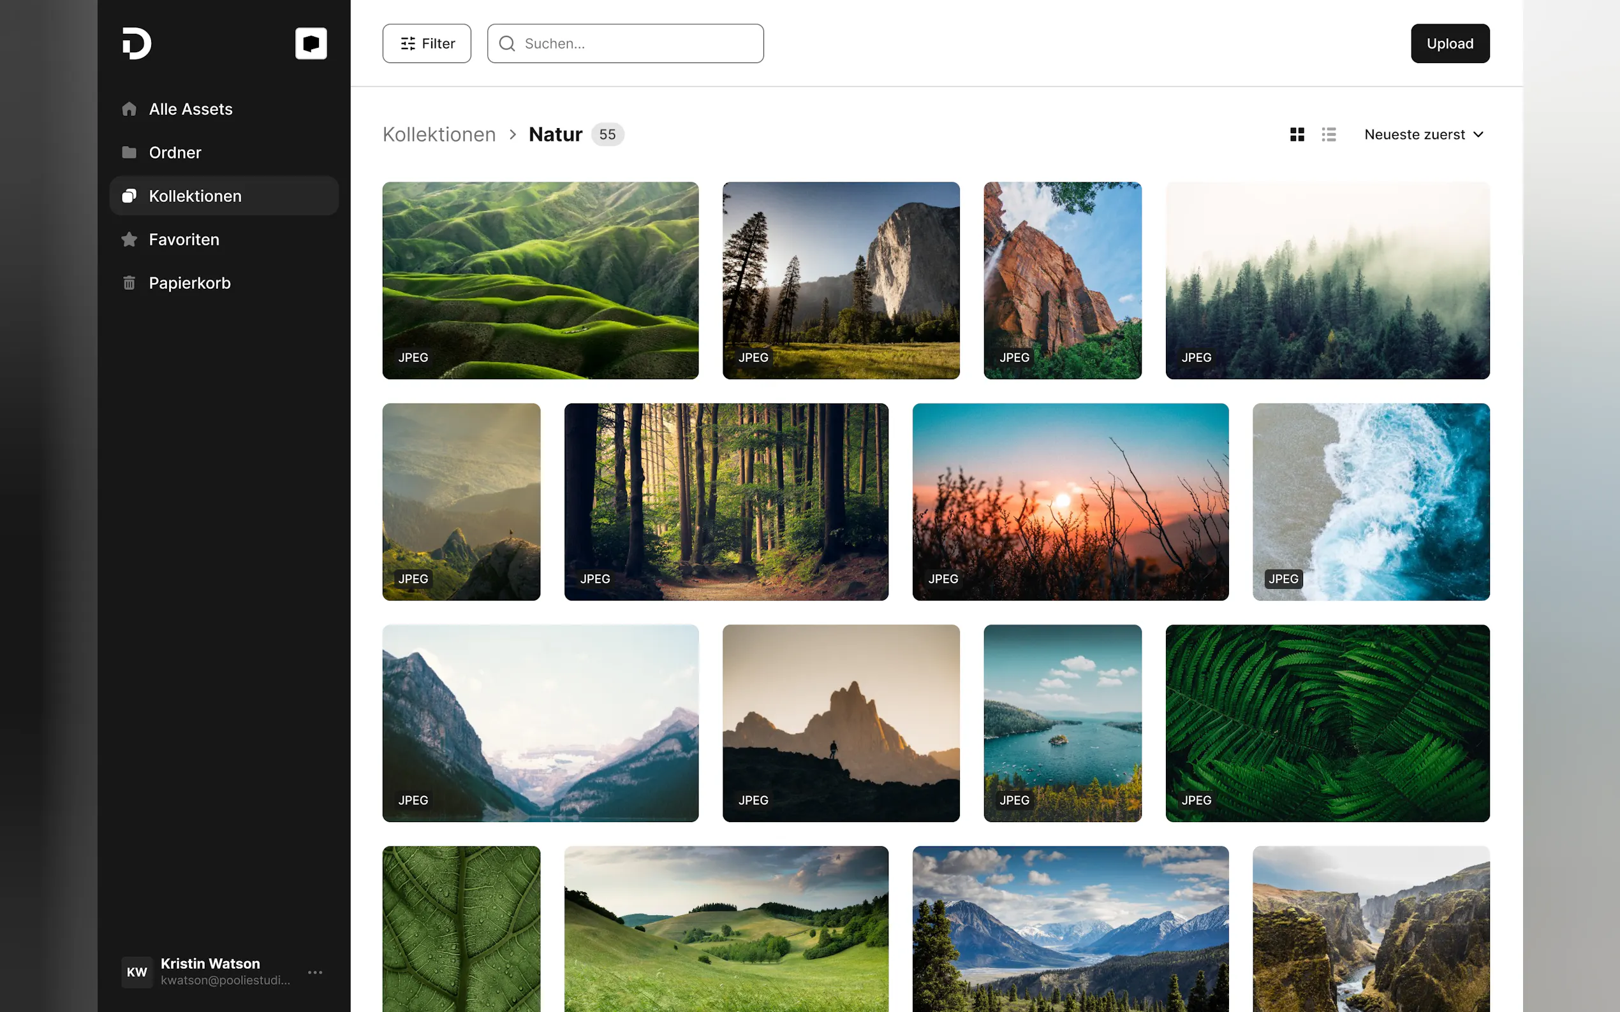Click the folder icon beside Ordner
This screenshot has width=1620, height=1012.
point(129,152)
